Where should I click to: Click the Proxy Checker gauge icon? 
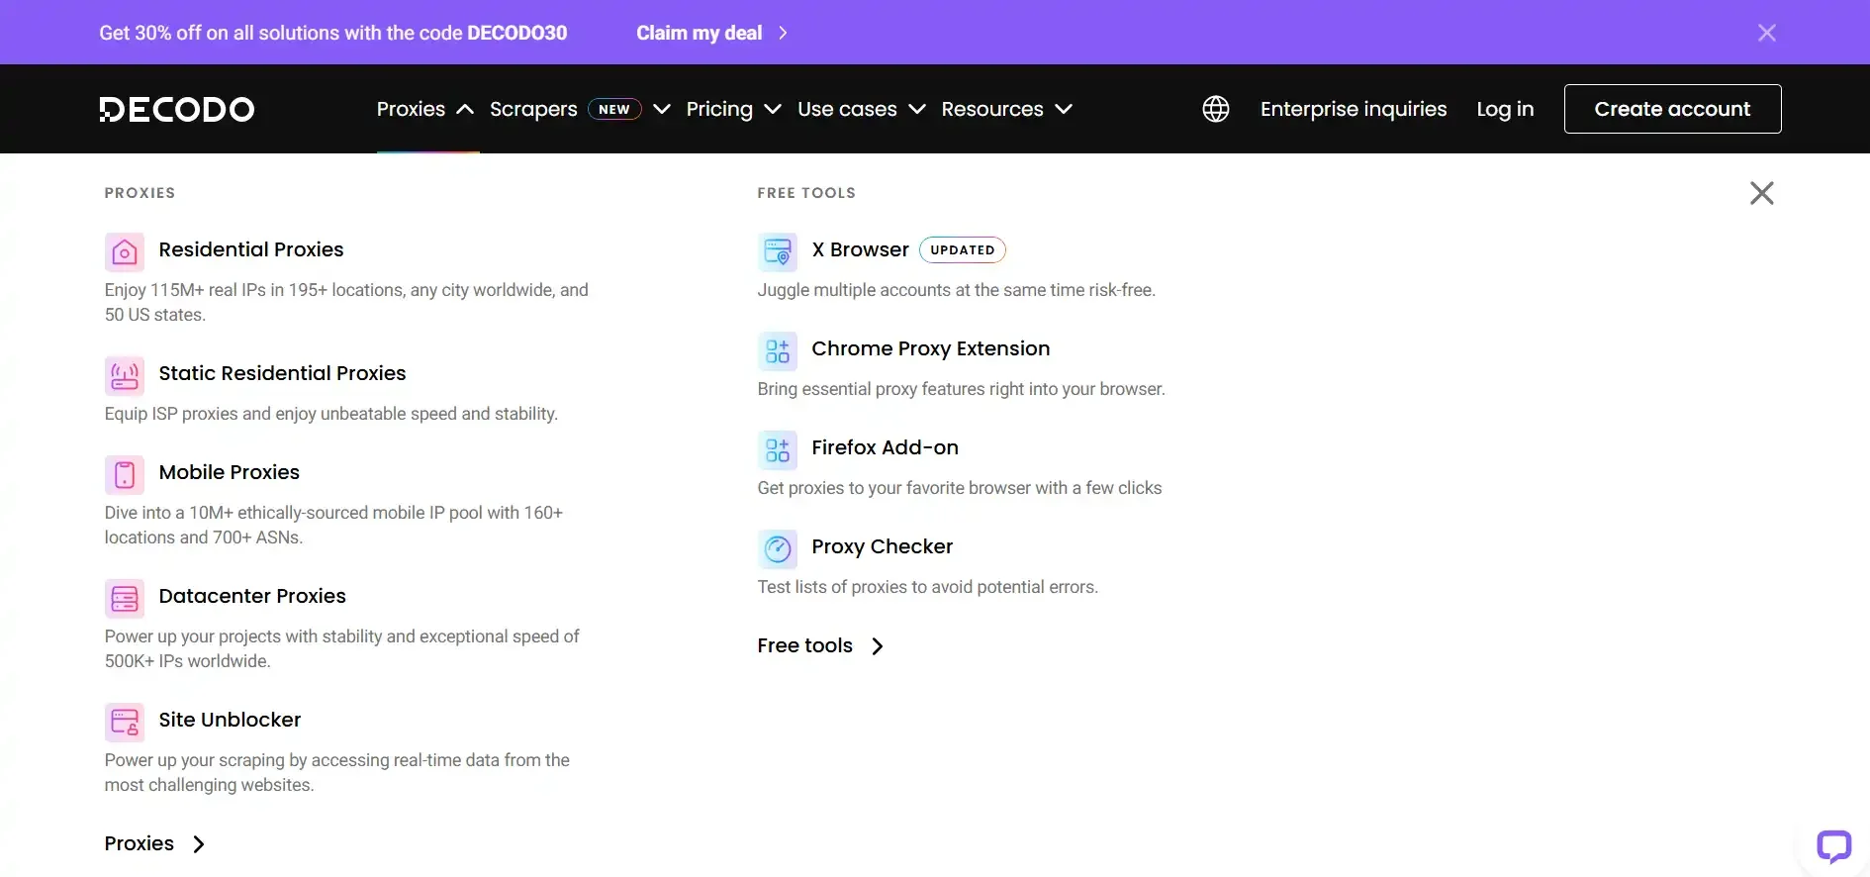(778, 549)
